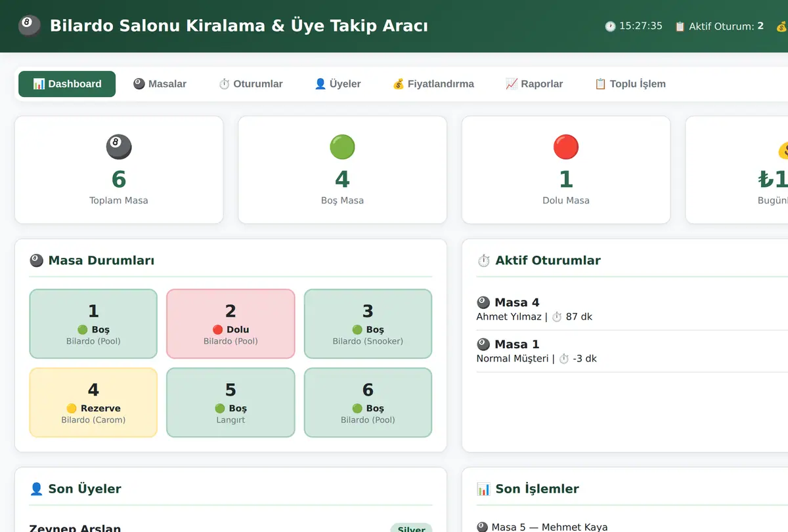Select table 1 Boş Bilardo (Pool) card
Screen dimensions: 788x532
[x=93, y=324]
